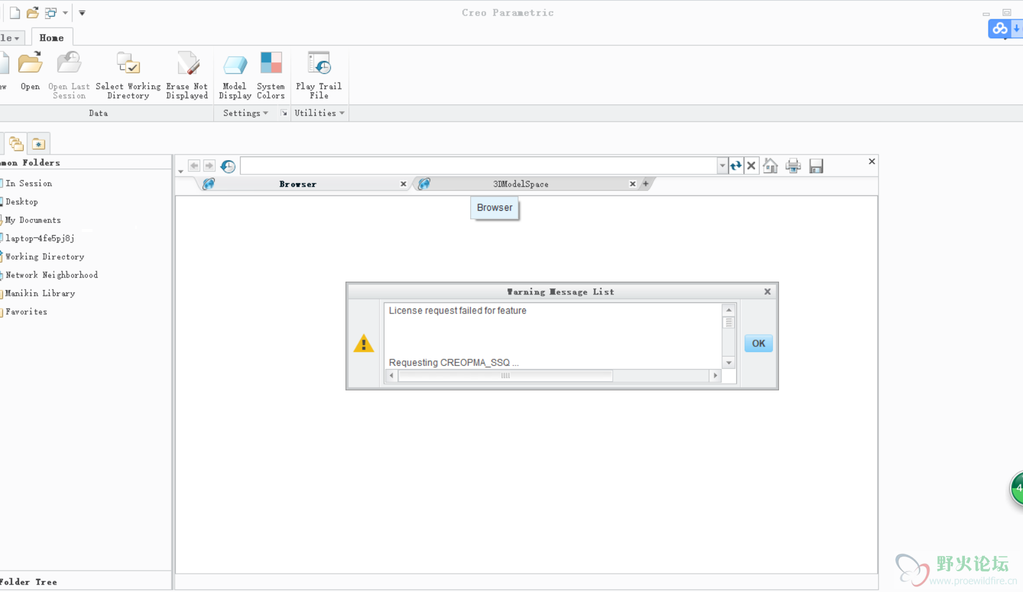
Task: Open the small dropdown arrow left of browser navigation
Action: [x=180, y=172]
